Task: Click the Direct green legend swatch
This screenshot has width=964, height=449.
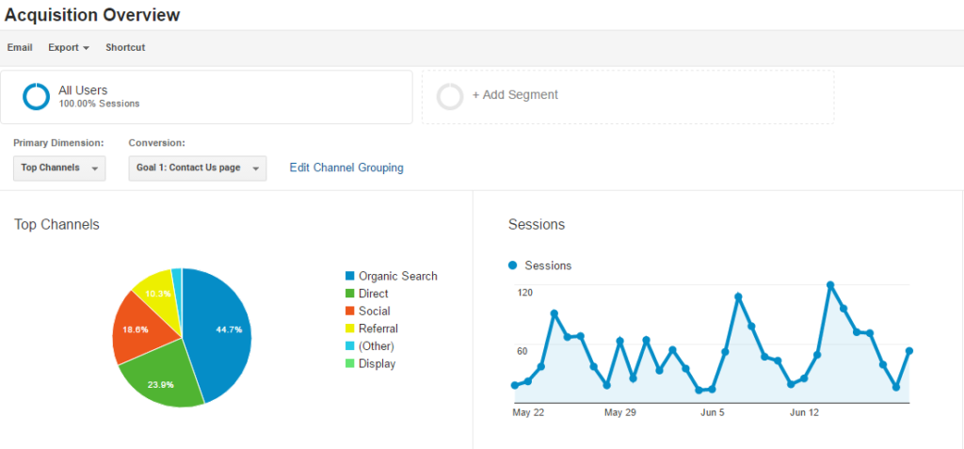Action: click(350, 294)
